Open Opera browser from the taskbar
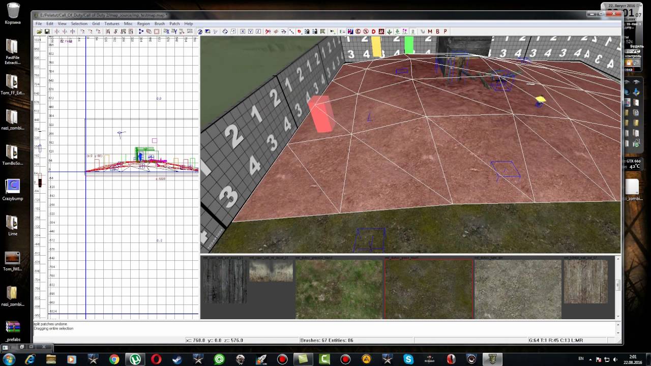Viewport: 651px width, 366px height. point(156,359)
